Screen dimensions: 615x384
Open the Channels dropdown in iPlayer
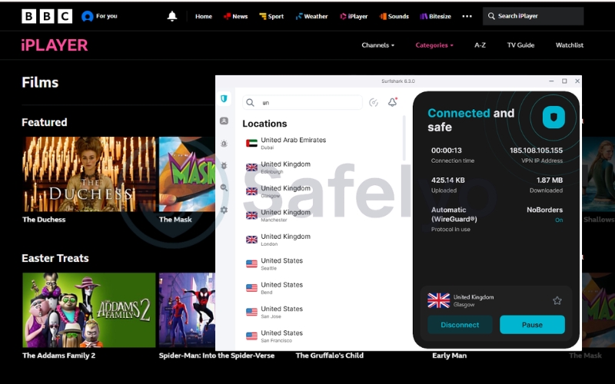377,45
